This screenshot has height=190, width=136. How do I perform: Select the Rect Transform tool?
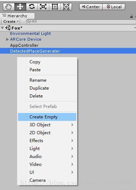55,7
